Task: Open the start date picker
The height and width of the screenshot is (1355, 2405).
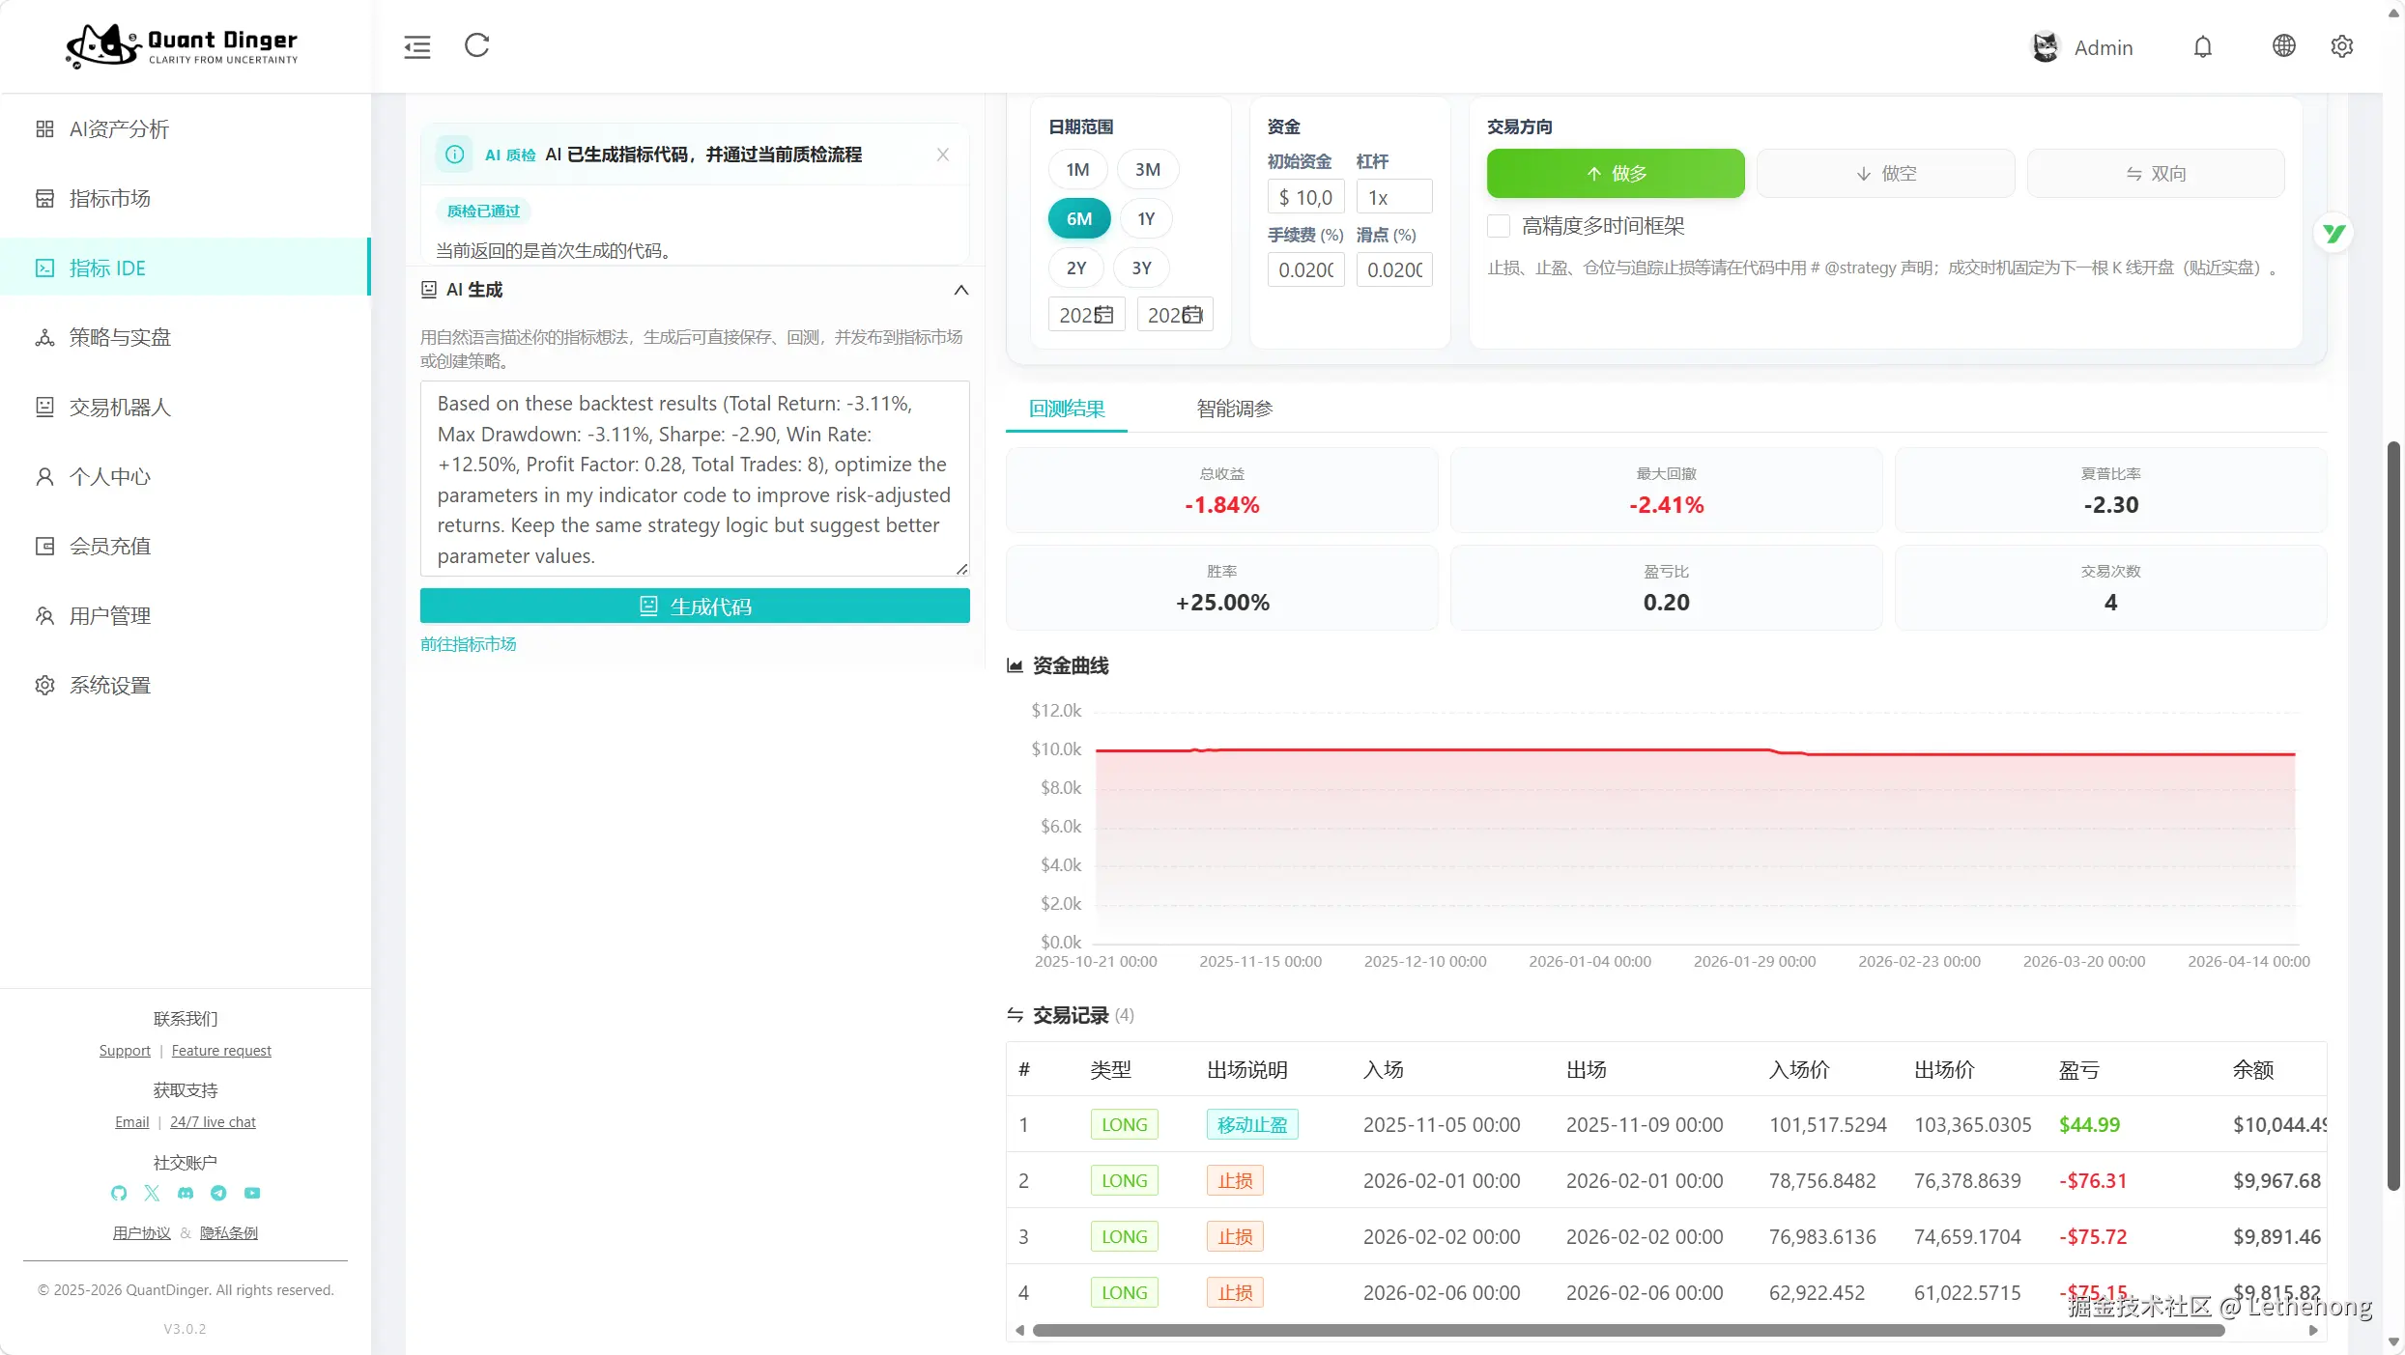Action: coord(1086,315)
